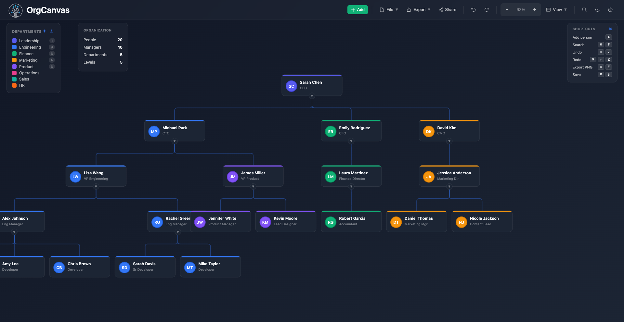Click the HR department color swatch

[x=14, y=85]
